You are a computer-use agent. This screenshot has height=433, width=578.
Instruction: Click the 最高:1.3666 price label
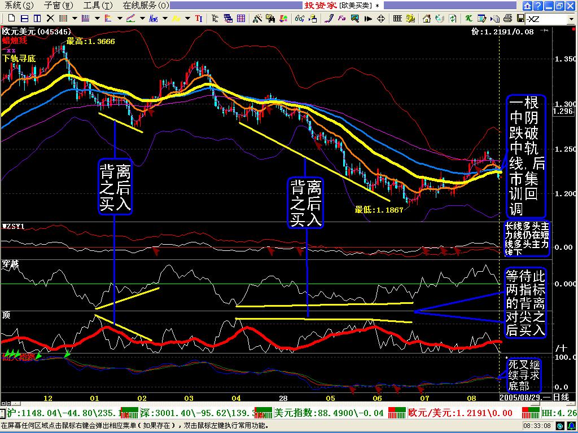coord(90,41)
